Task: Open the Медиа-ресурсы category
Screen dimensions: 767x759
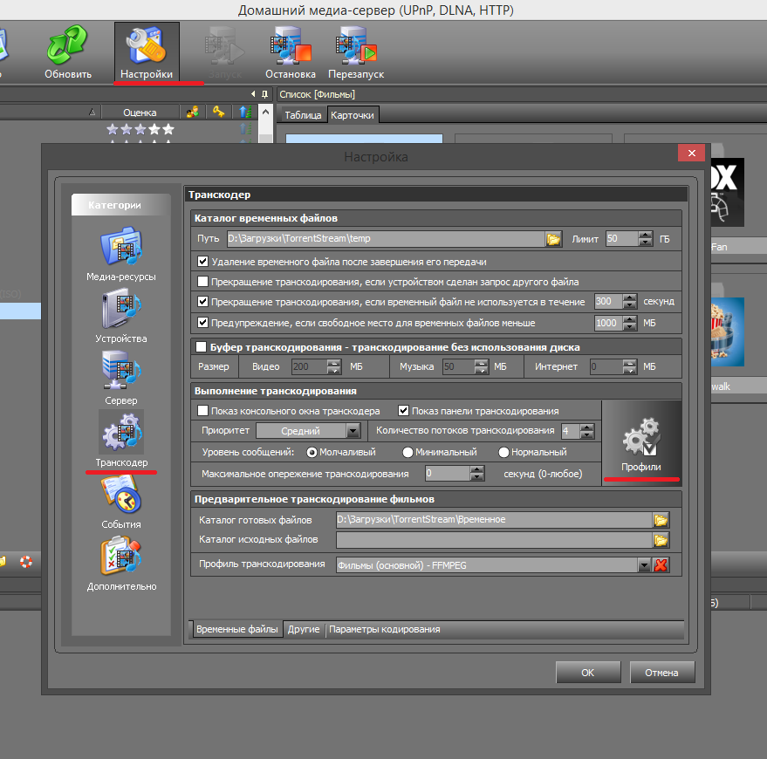Action: click(x=121, y=249)
